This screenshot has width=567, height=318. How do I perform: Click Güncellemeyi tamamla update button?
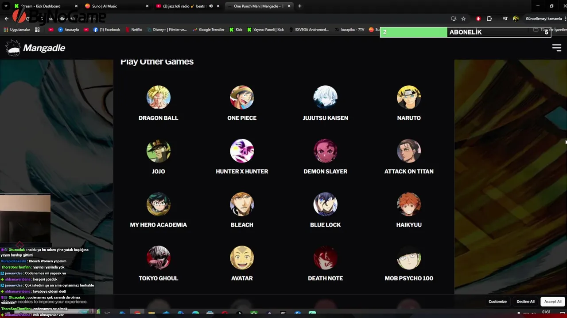click(x=543, y=19)
